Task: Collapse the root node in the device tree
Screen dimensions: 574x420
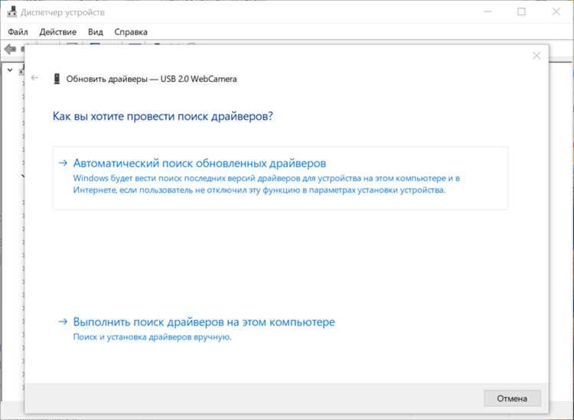Action: click(10, 70)
